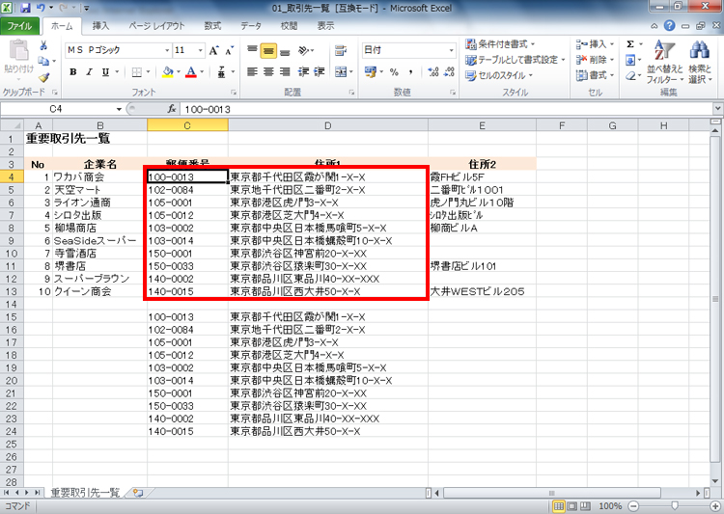
Task: Open the font name dropdown MS Pゴシック
Action: tap(167, 50)
